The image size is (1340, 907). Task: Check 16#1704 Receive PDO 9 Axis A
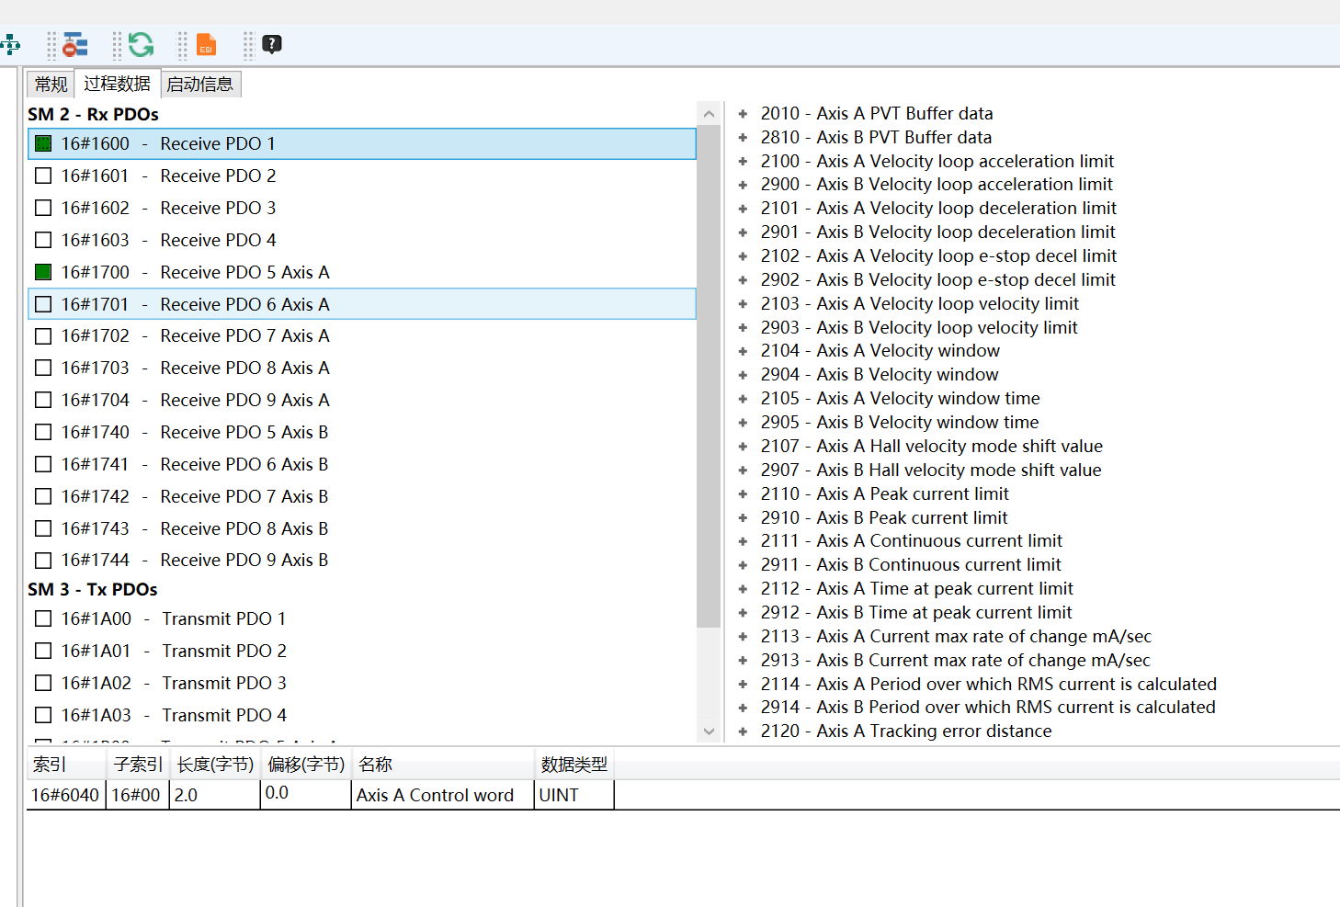coord(43,400)
